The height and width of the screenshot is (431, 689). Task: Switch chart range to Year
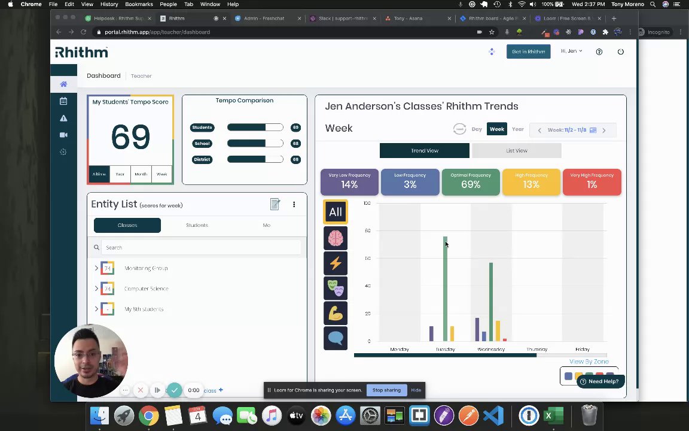(x=517, y=129)
